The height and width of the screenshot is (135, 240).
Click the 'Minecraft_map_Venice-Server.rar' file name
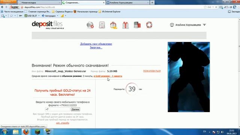pos(65,71)
